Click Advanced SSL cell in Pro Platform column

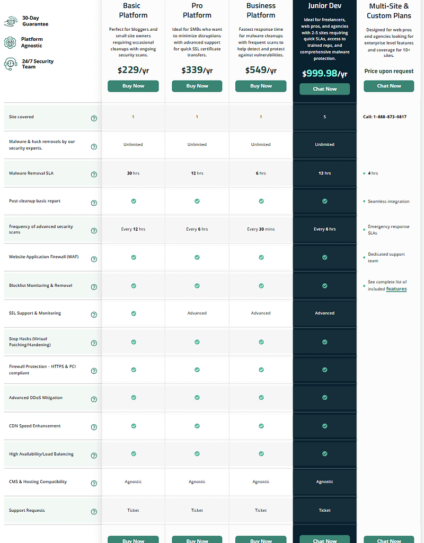coord(197,313)
